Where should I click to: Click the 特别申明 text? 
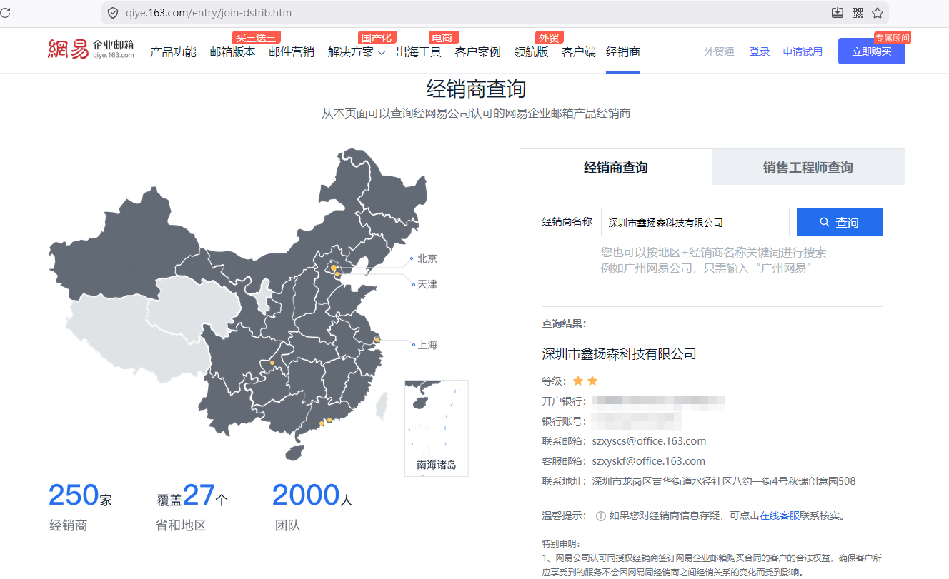pos(561,544)
